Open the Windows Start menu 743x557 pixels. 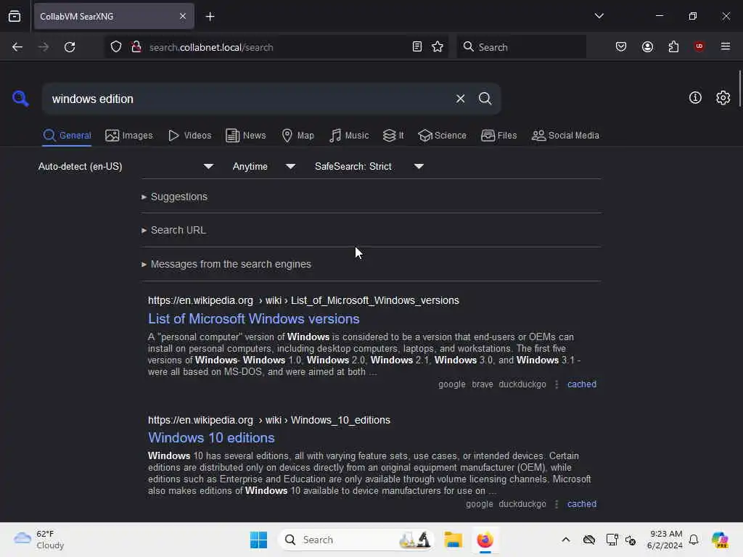[x=258, y=540]
